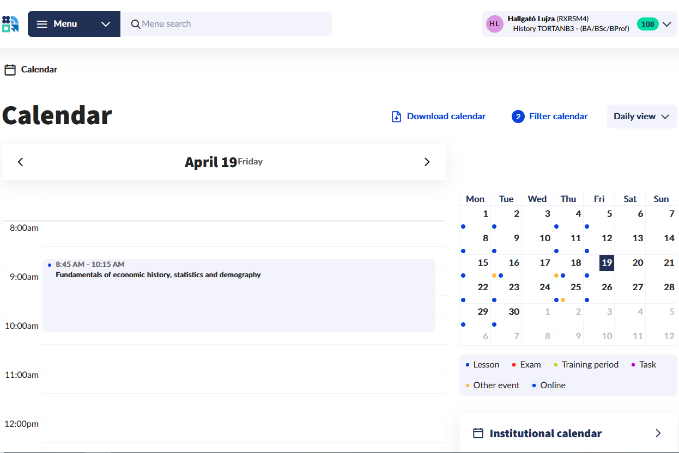
Task: Expand the Institutional calendar panel arrow
Action: (658, 433)
